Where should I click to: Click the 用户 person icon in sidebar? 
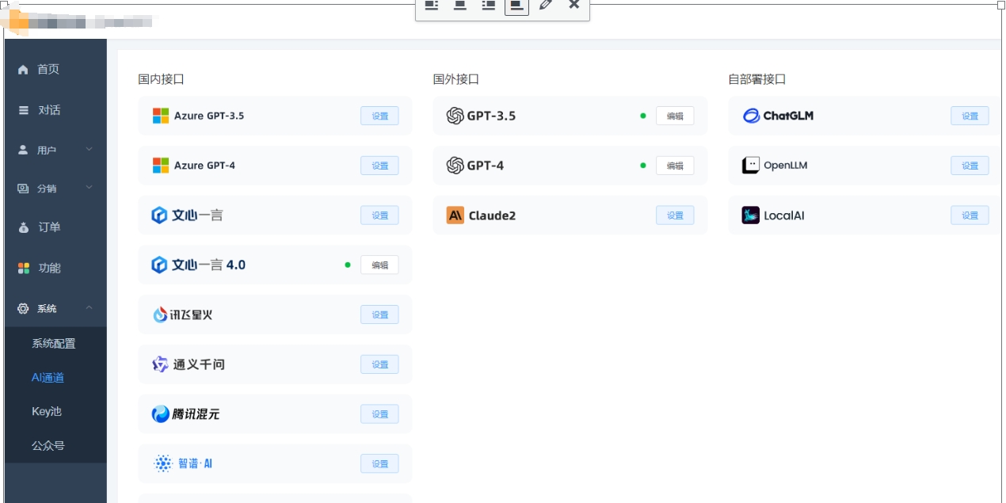point(23,150)
